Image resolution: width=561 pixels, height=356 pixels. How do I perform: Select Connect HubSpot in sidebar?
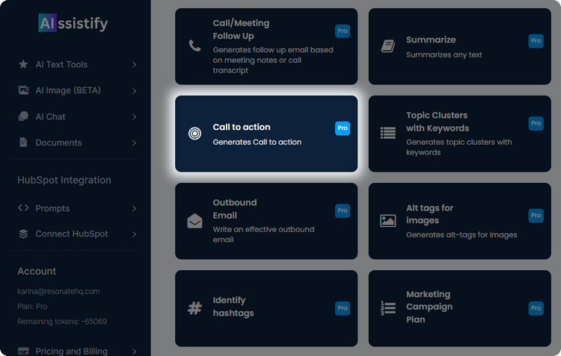(x=71, y=234)
